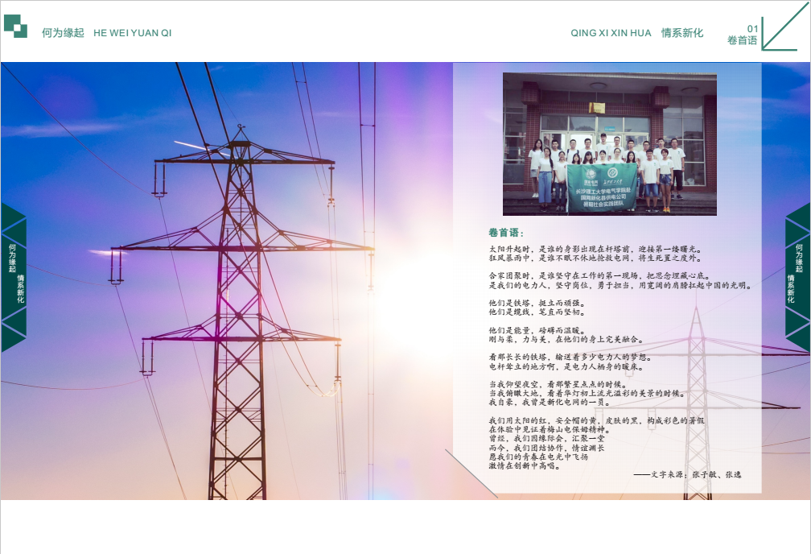Click the line starting "当我俯瞰大地"
Image resolution: width=811 pixels, height=554 pixels.
pyautogui.click(x=587, y=394)
